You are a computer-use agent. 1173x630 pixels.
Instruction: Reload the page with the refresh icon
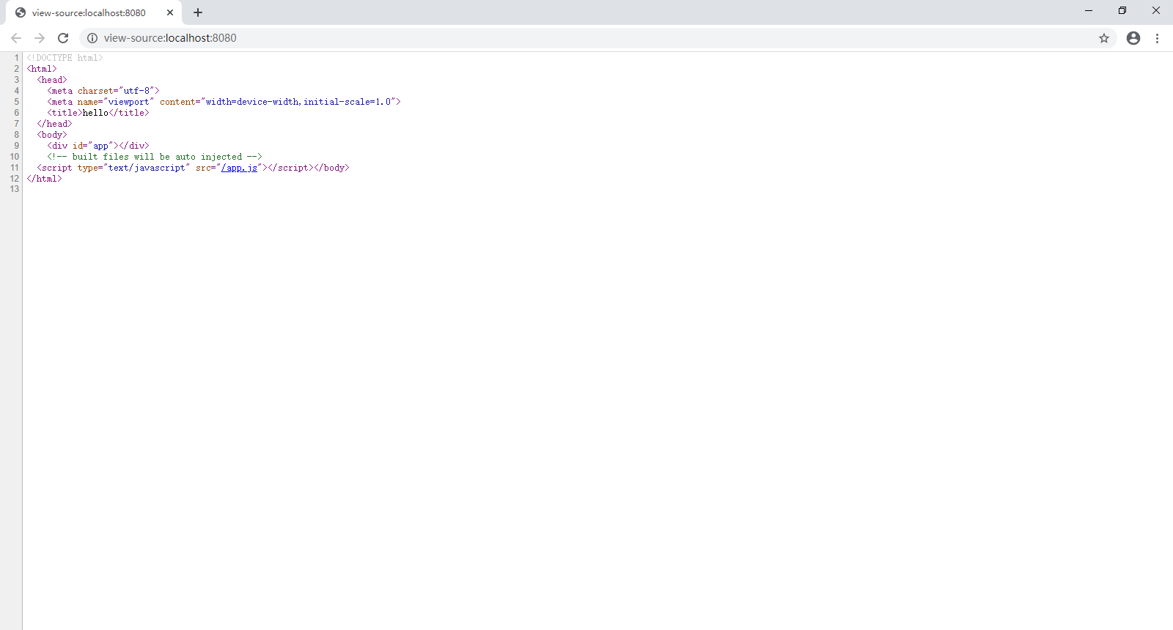pos(63,38)
